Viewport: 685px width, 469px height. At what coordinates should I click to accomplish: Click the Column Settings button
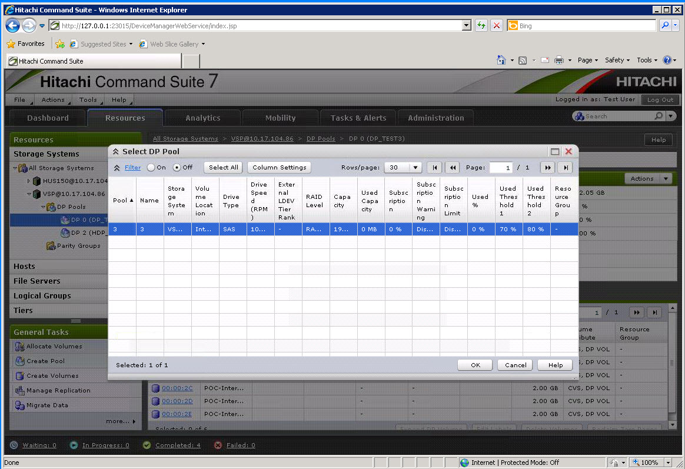coord(279,167)
